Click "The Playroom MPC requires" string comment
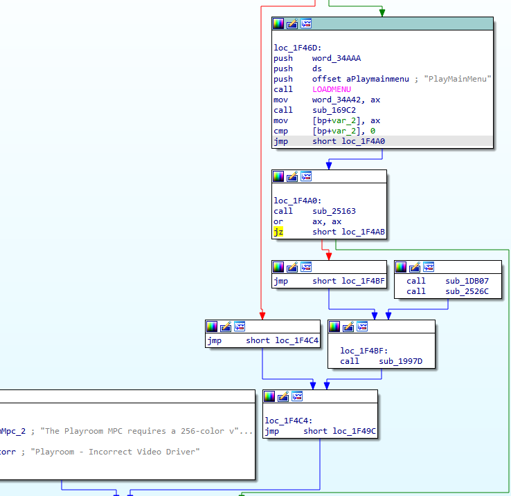Screen dimensions: 511x496 click(147, 431)
